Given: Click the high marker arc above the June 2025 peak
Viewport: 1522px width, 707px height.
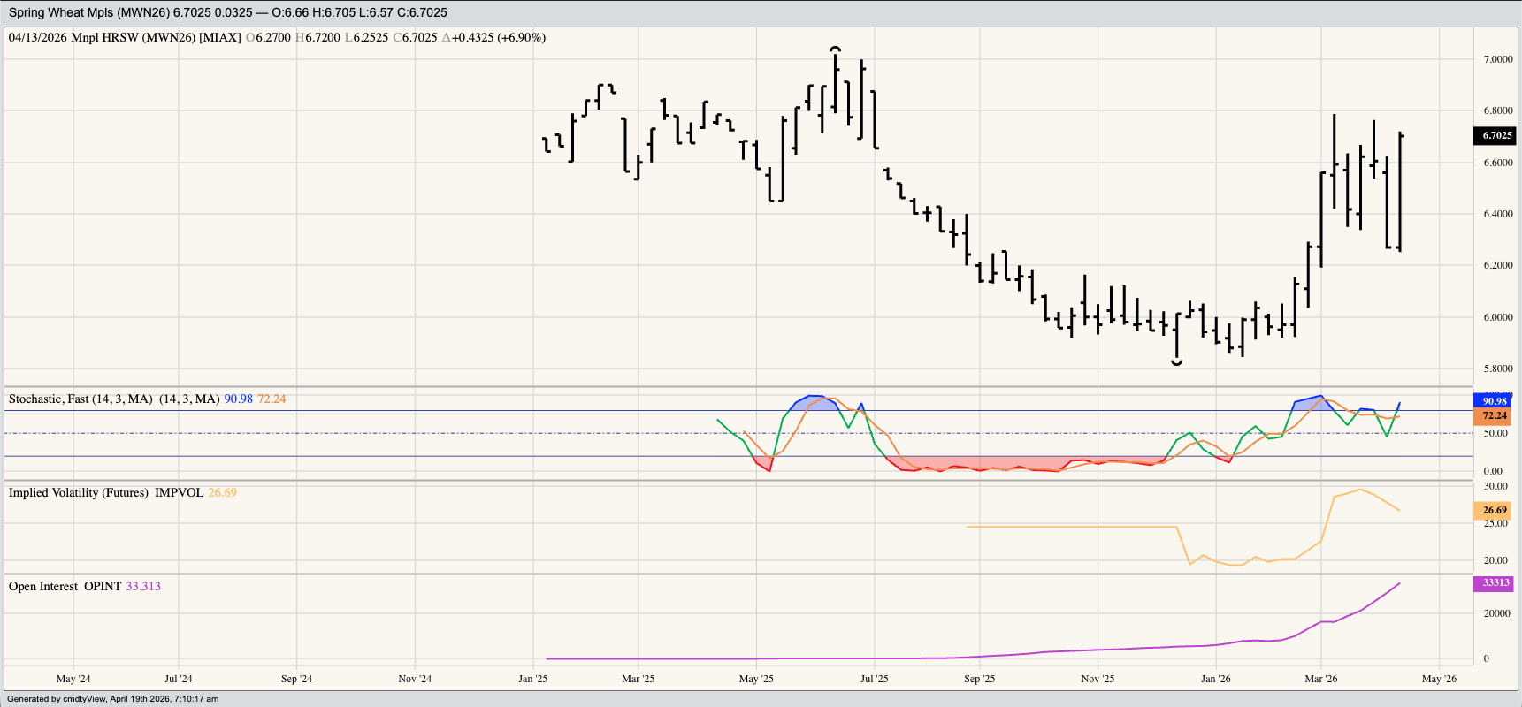Looking at the screenshot, I should click(x=835, y=49).
